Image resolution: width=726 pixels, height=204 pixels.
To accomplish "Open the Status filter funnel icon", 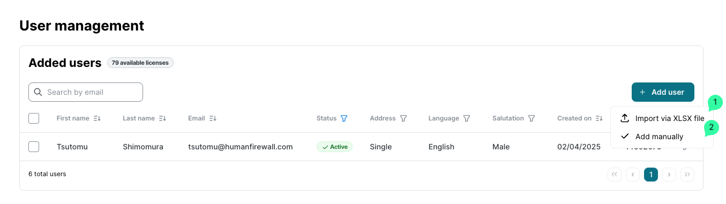I will point(344,118).
